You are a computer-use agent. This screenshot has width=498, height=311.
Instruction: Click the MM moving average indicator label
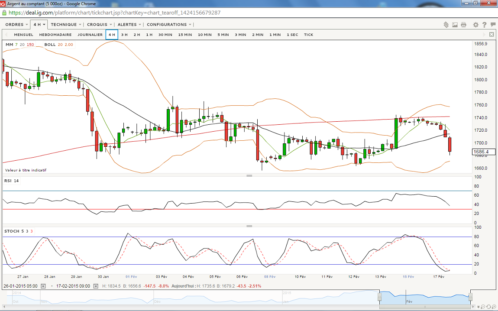point(9,45)
